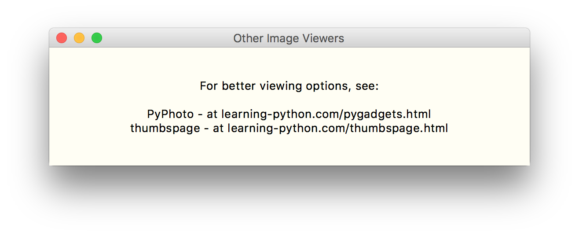
Task: Click the hyphen after thumbspage name
Action: tap(206, 129)
